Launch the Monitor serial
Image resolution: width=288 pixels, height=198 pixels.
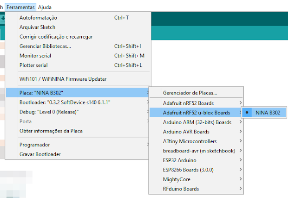click(78, 56)
